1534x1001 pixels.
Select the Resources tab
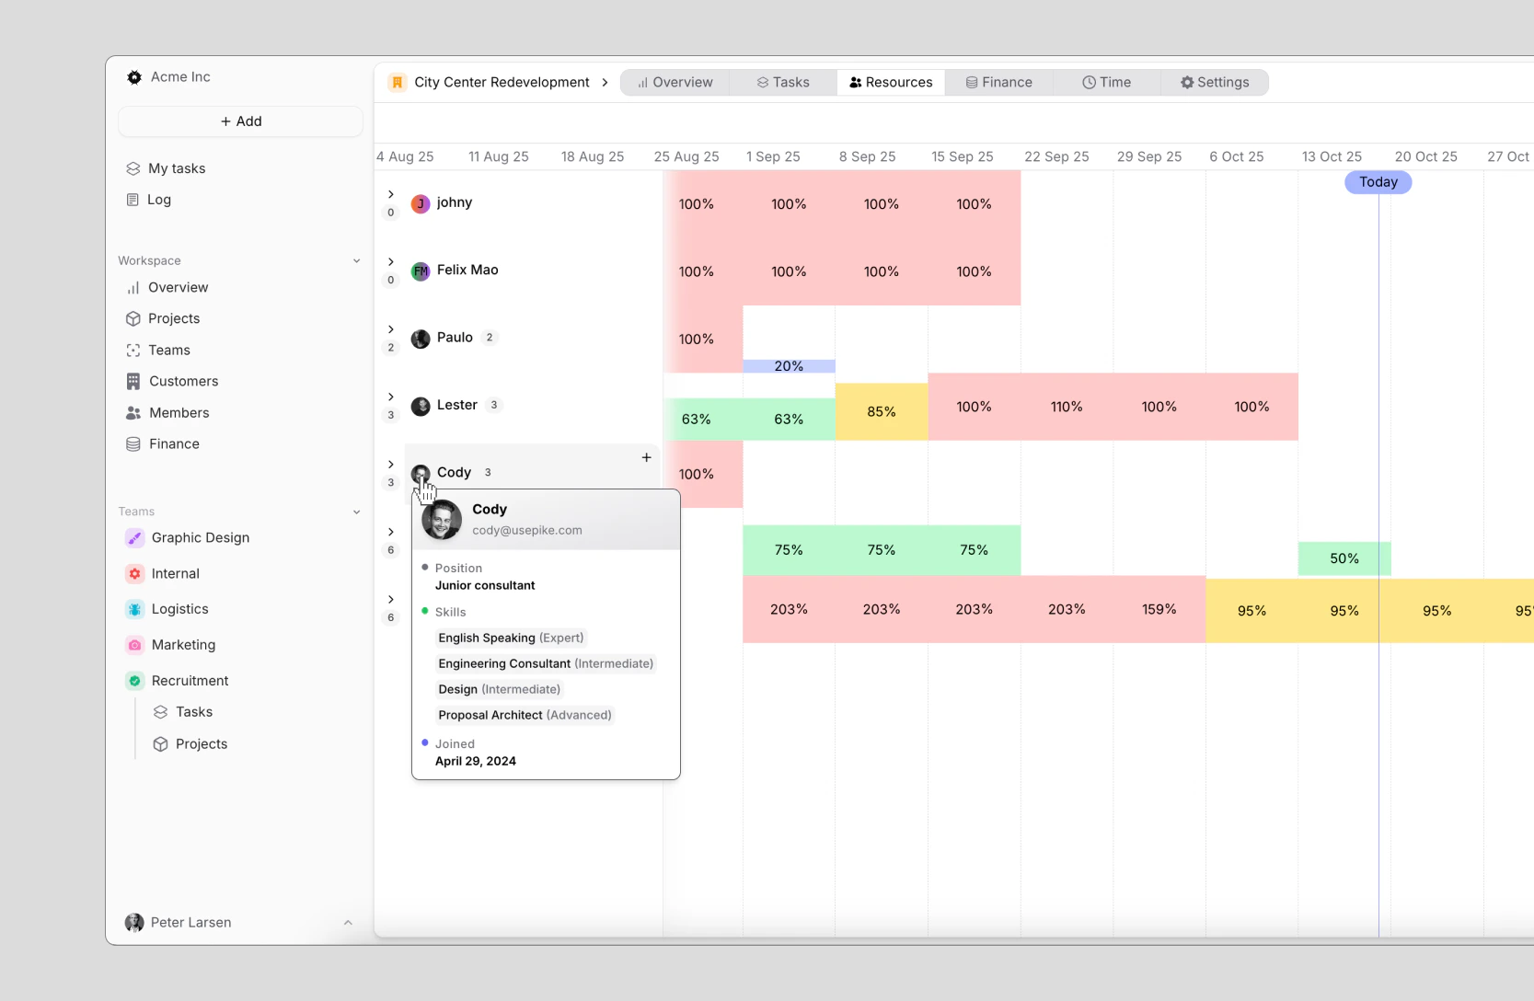(891, 82)
